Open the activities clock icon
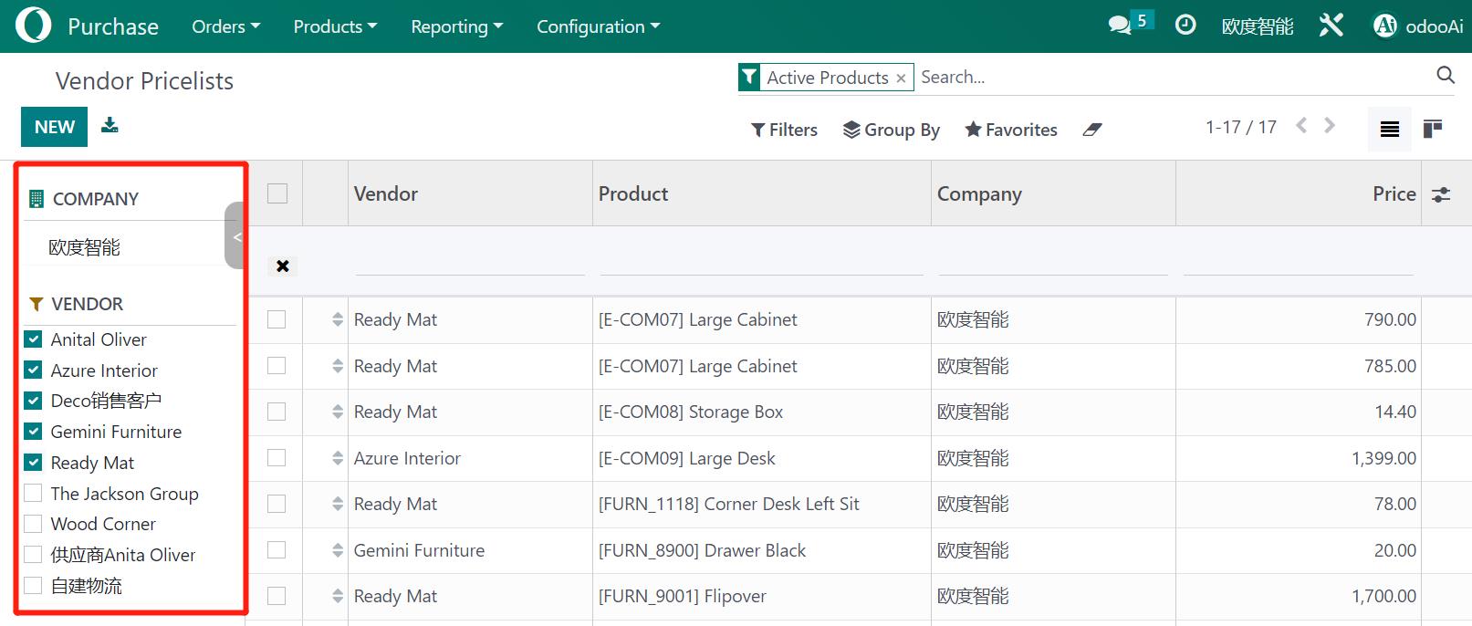 [x=1185, y=25]
